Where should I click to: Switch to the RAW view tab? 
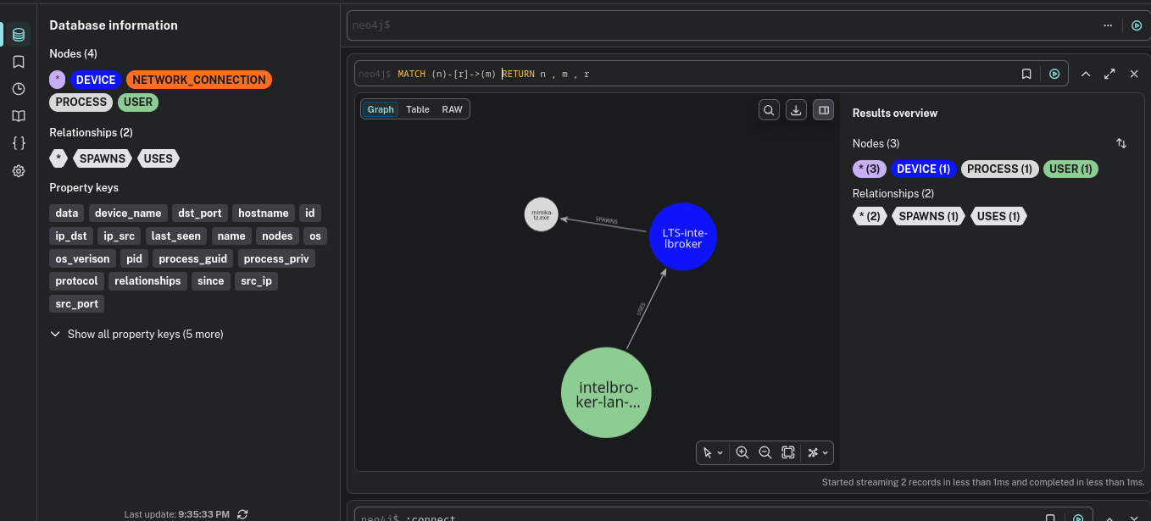(452, 109)
